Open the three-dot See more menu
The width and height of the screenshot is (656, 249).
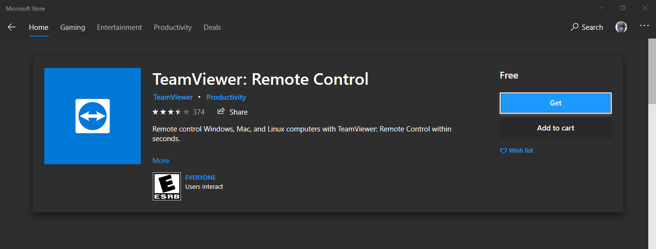(644, 26)
